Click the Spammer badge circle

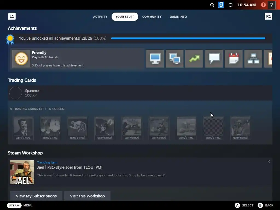[16, 93]
